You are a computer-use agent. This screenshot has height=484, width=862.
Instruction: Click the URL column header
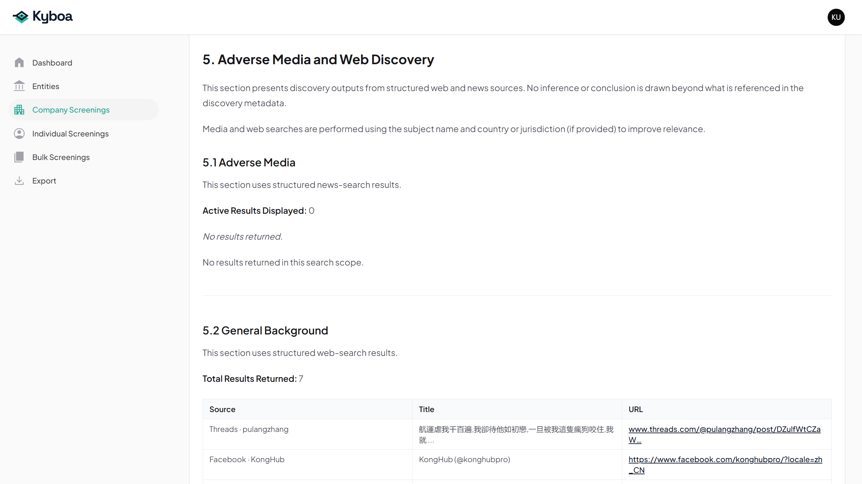pos(727,409)
